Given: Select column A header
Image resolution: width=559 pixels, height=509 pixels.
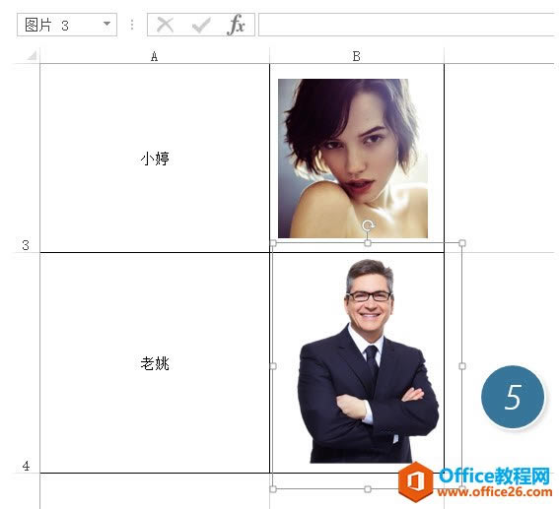Looking at the screenshot, I should [155, 56].
